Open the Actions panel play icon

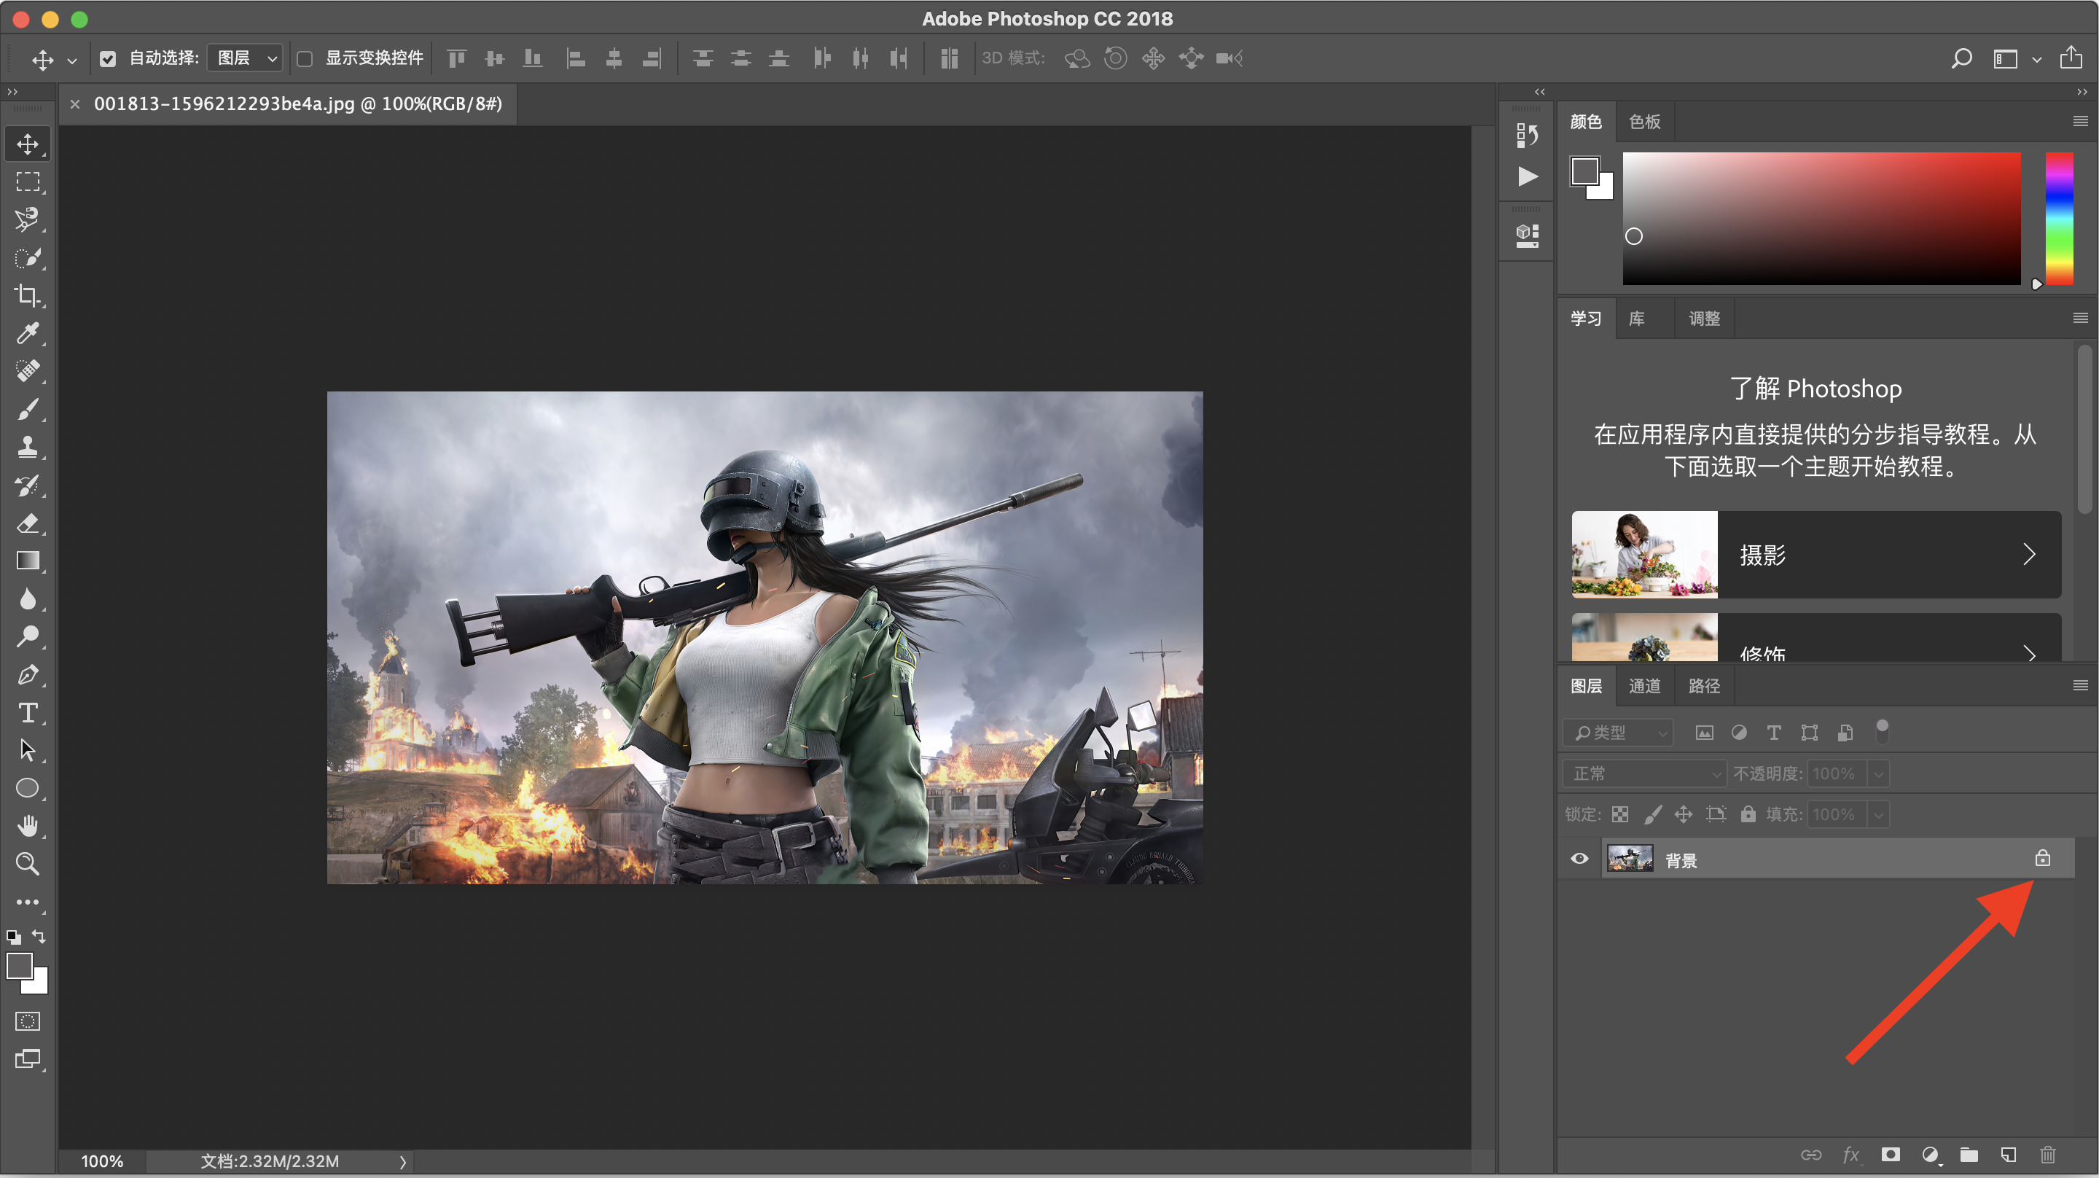(x=1528, y=176)
